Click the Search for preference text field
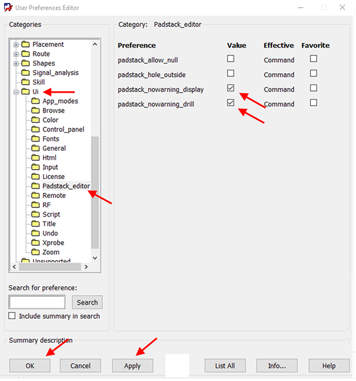This screenshot has width=356, height=381. coord(37,302)
